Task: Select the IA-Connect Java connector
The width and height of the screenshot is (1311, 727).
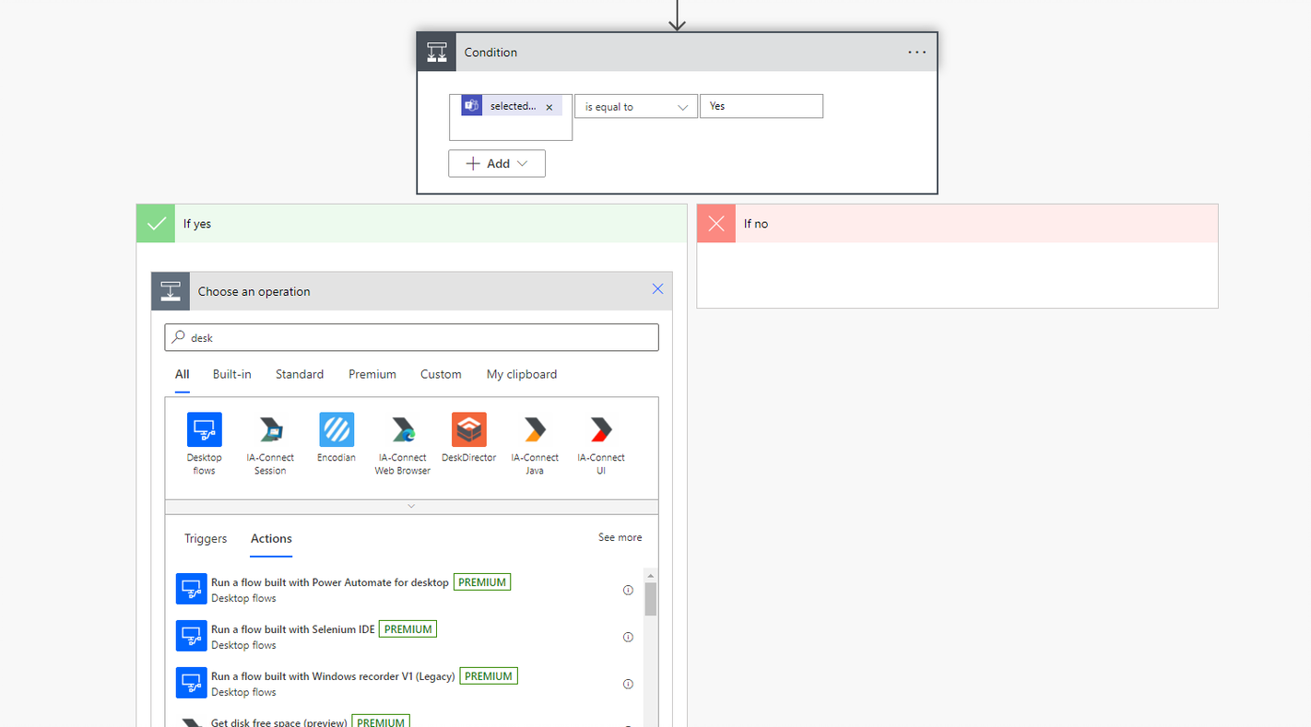Action: [535, 443]
